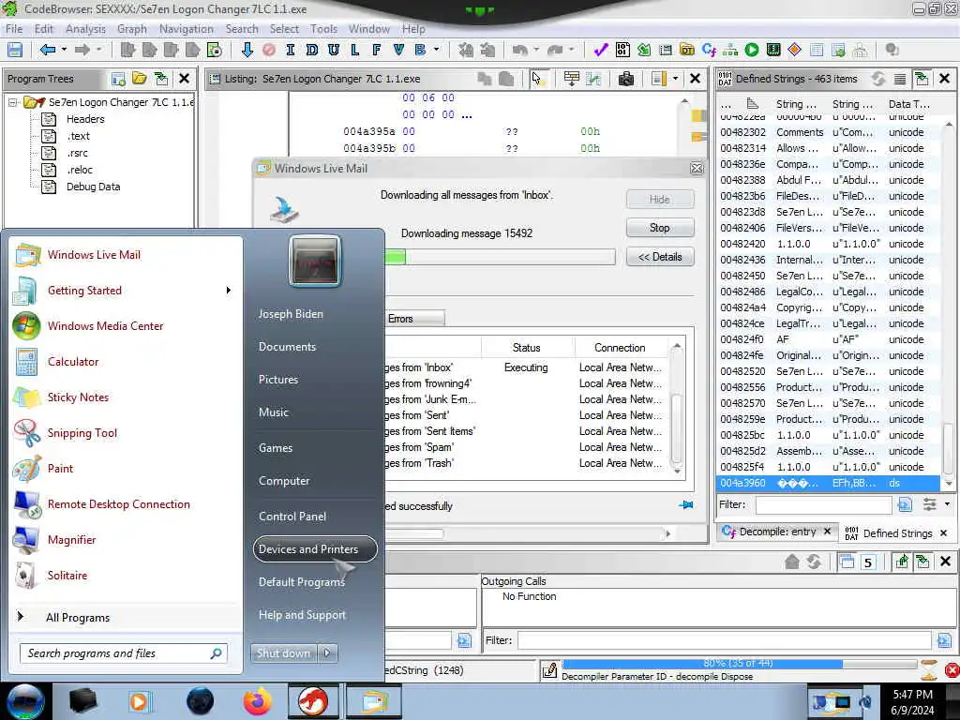Save the program with the floppy disk icon
The height and width of the screenshot is (720, 960).
[15, 51]
